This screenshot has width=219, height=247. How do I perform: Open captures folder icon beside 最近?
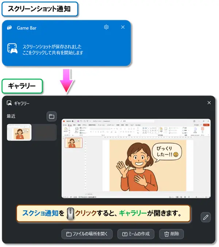[x=51, y=116]
